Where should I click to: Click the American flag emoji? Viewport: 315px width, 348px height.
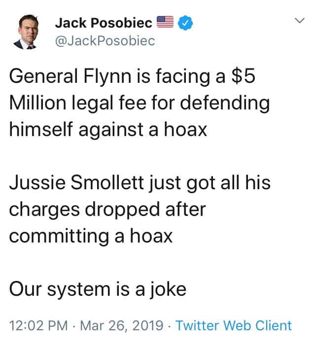coord(165,22)
